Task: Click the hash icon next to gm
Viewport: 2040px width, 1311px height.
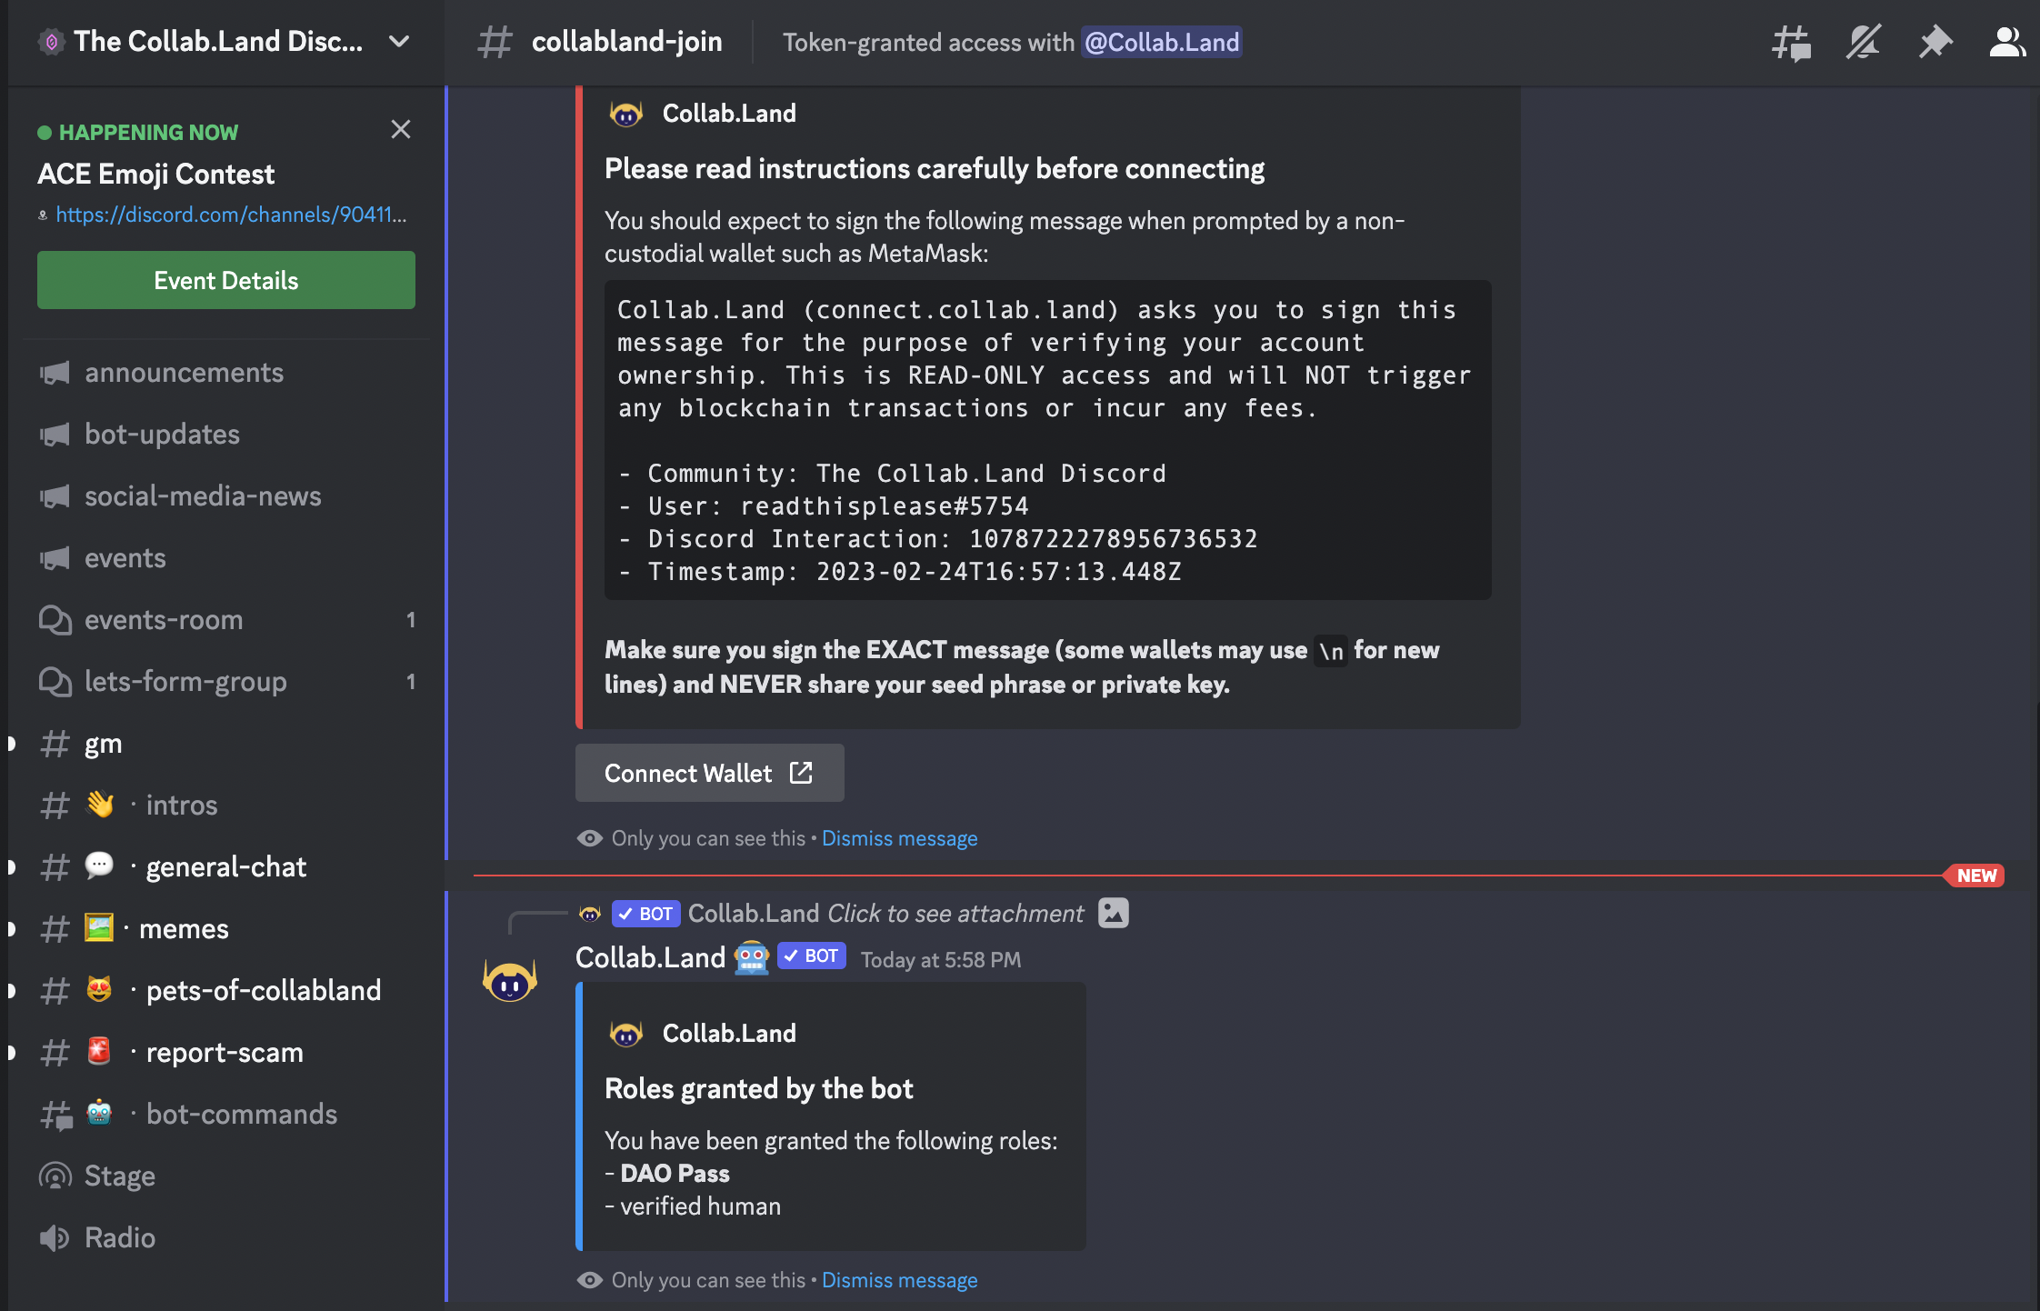Action: pos(55,744)
